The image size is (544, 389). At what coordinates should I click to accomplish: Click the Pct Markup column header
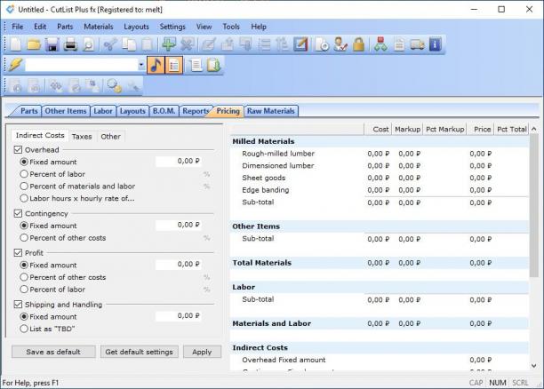[x=444, y=129]
